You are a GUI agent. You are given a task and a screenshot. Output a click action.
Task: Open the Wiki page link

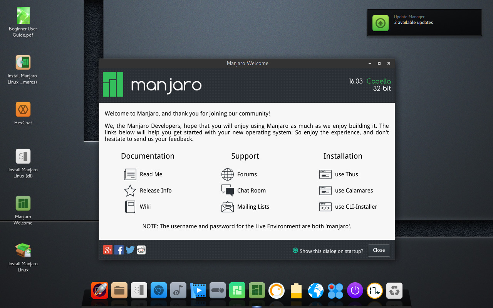[x=130, y=207]
